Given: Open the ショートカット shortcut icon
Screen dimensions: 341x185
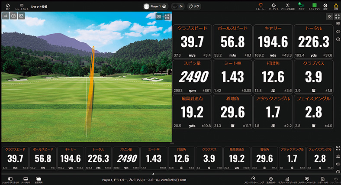Looking at the screenshot, I should pyautogui.click(x=19, y=6).
